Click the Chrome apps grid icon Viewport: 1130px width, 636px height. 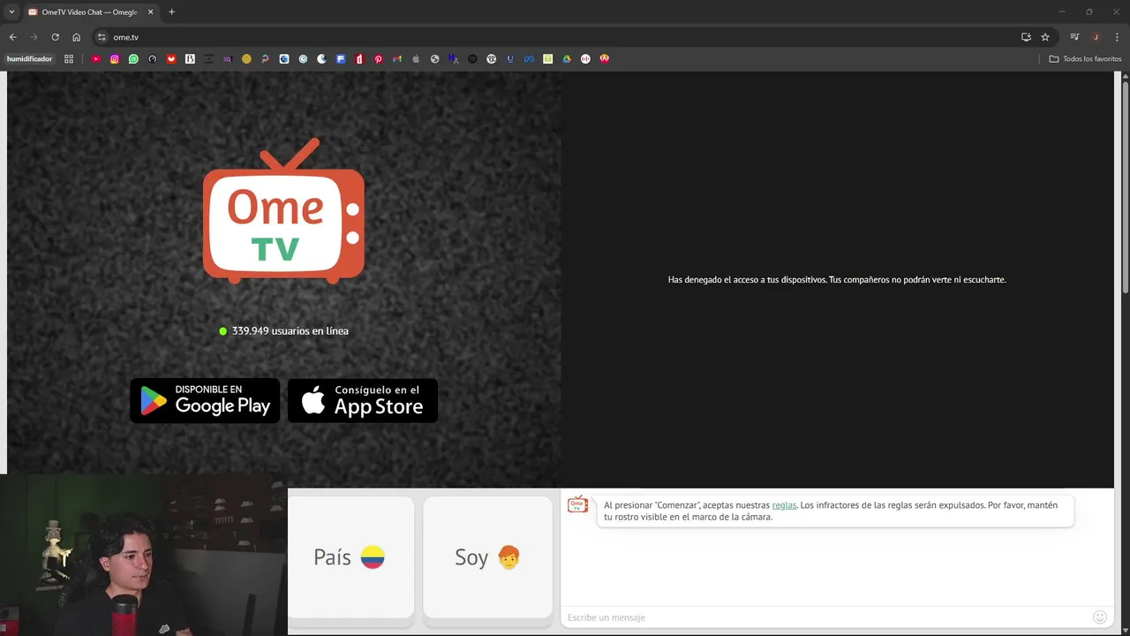click(x=69, y=59)
